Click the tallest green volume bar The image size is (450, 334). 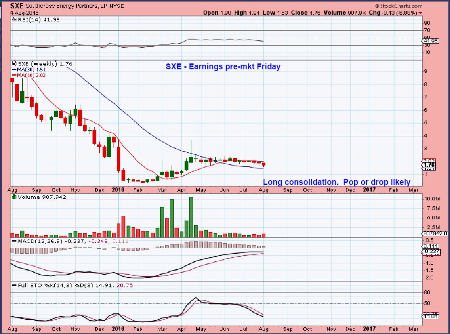(191, 217)
